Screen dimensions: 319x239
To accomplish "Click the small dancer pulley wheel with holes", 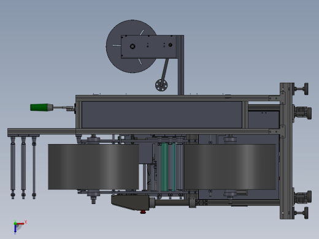I will 161,85.
